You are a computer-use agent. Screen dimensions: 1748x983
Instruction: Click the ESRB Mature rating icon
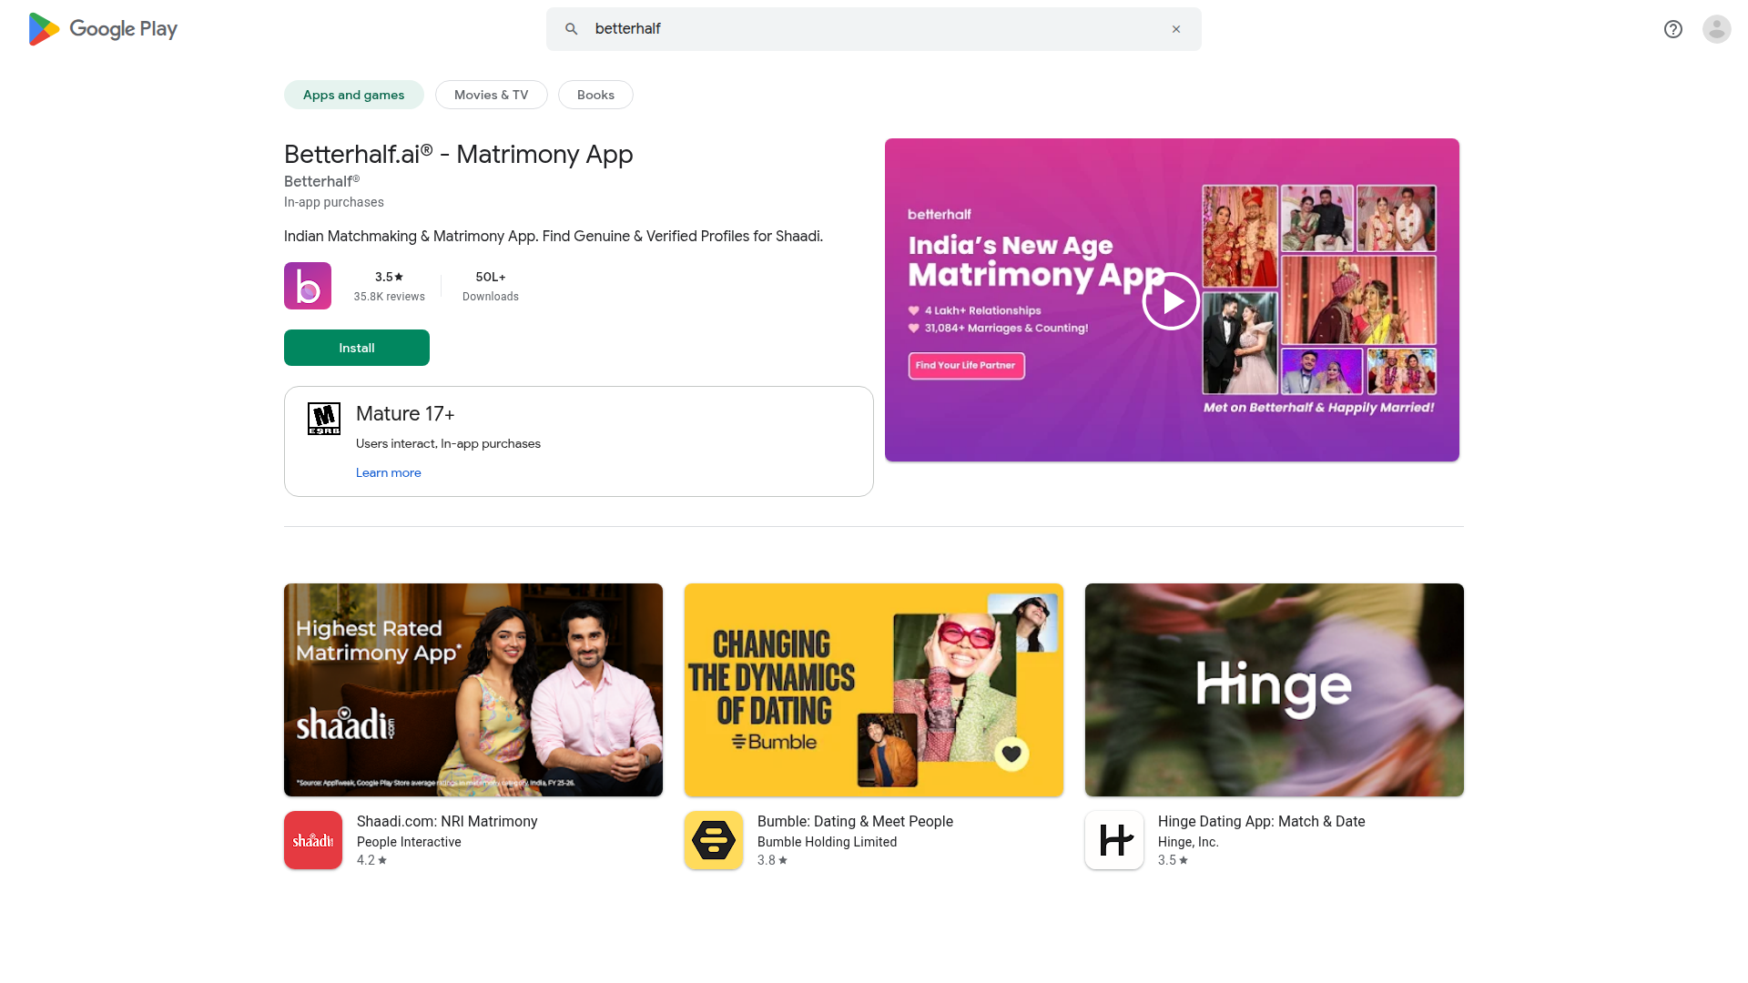pos(324,419)
